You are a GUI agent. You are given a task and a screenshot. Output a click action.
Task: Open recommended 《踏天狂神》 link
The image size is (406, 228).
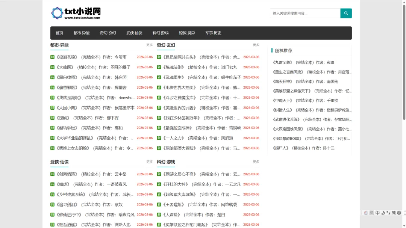[x=305, y=82]
